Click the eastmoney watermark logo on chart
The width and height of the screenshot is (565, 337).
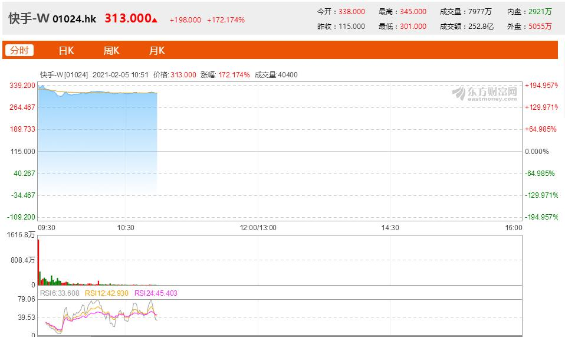pyautogui.click(x=485, y=93)
